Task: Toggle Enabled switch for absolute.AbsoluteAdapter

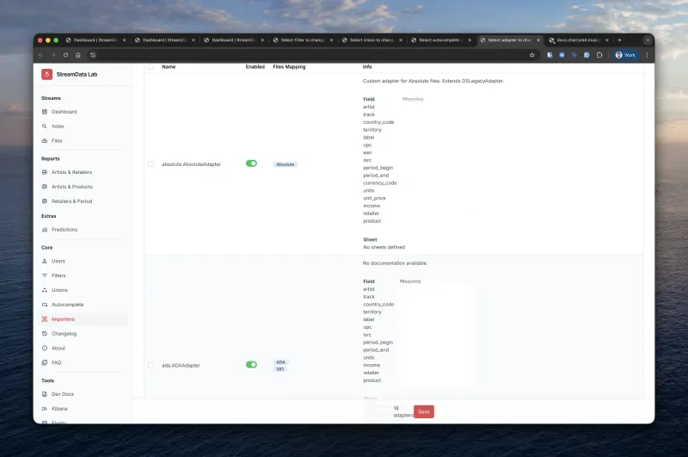Action: pyautogui.click(x=251, y=164)
